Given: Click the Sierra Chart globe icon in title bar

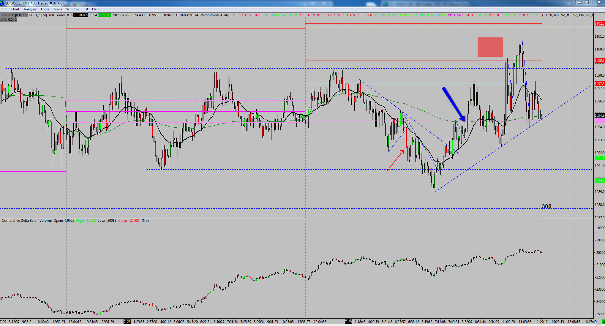Looking at the screenshot, I should point(2,3).
